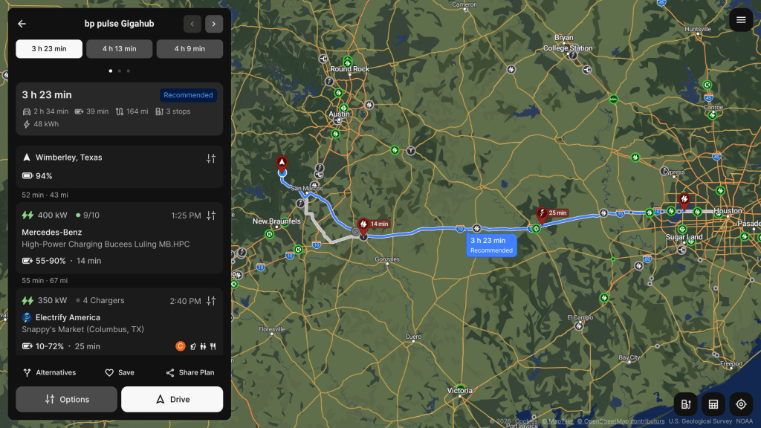Image resolution: width=761 pixels, height=428 pixels.
Task: Go to the next destination arrow
Action: [x=214, y=24]
